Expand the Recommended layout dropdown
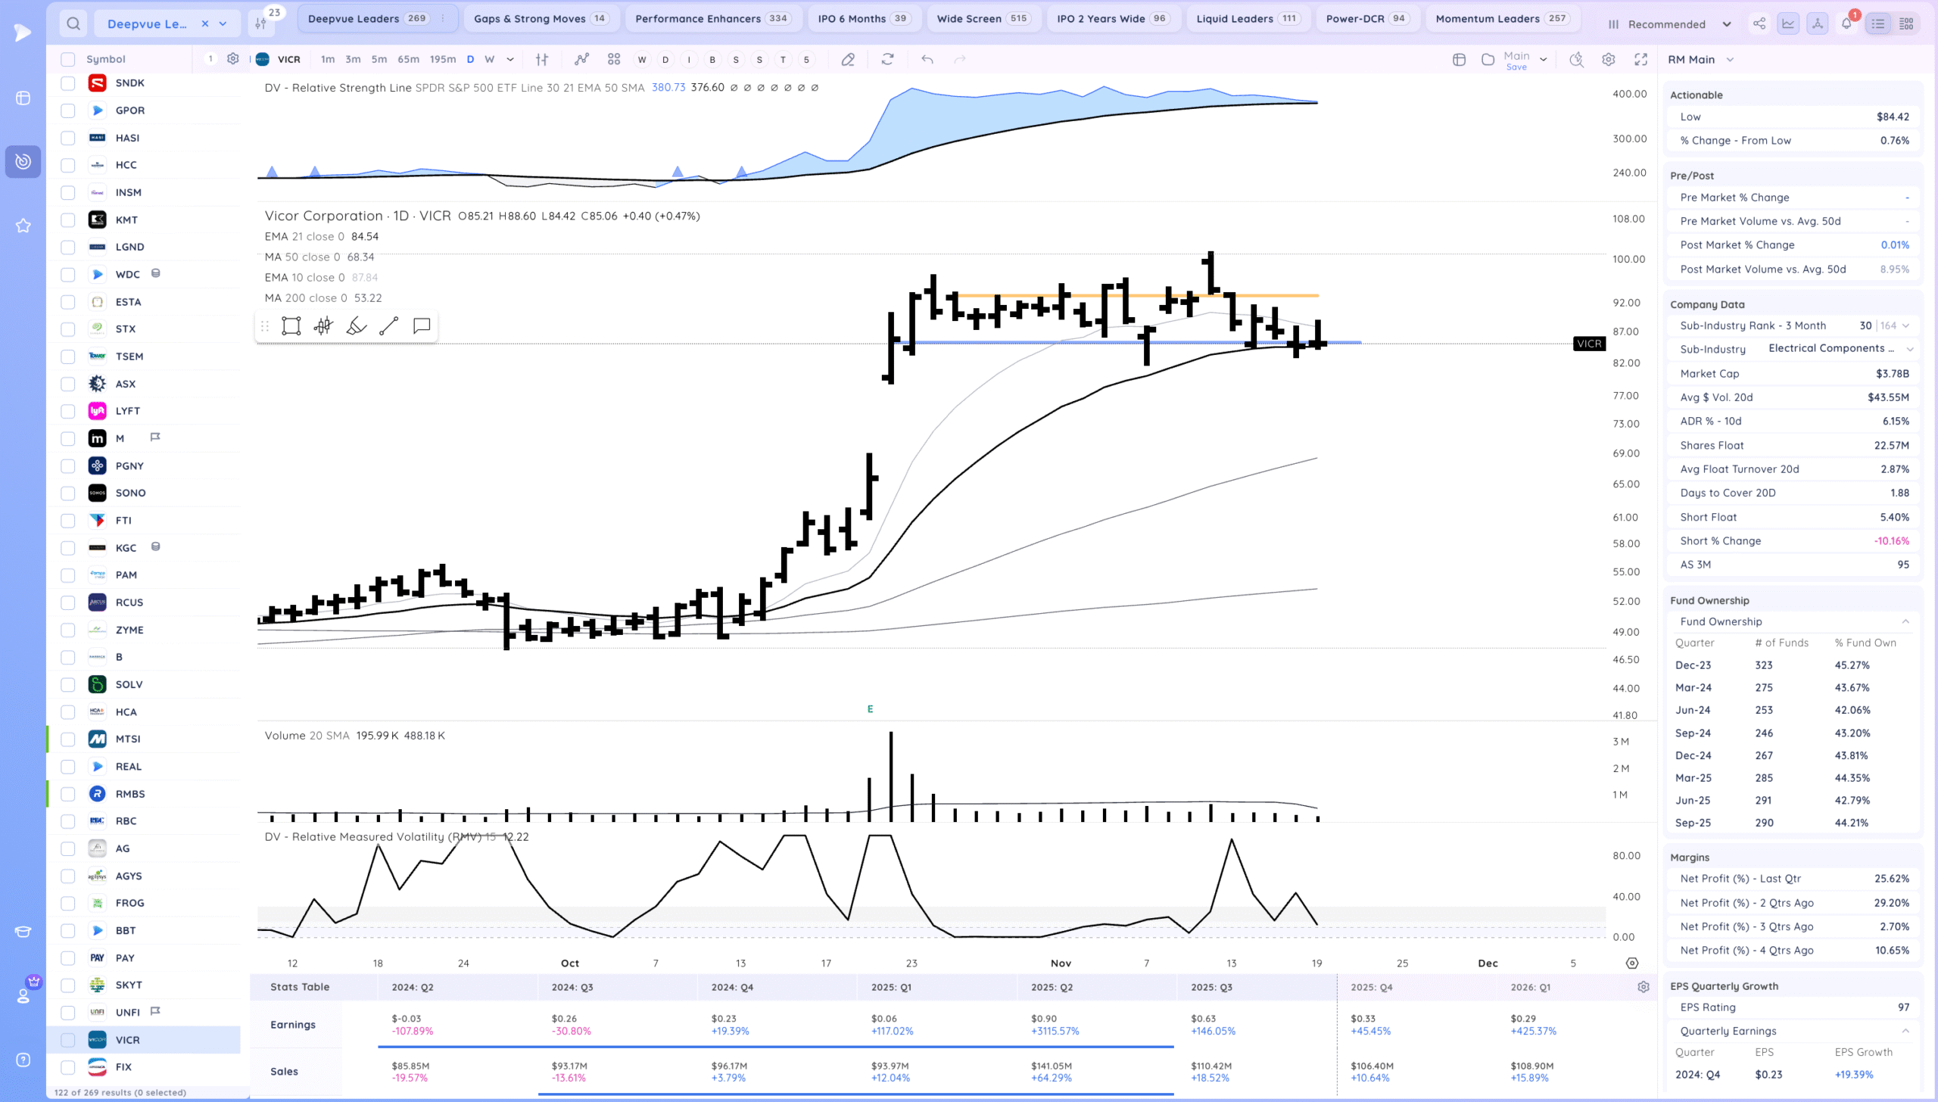 (1727, 24)
